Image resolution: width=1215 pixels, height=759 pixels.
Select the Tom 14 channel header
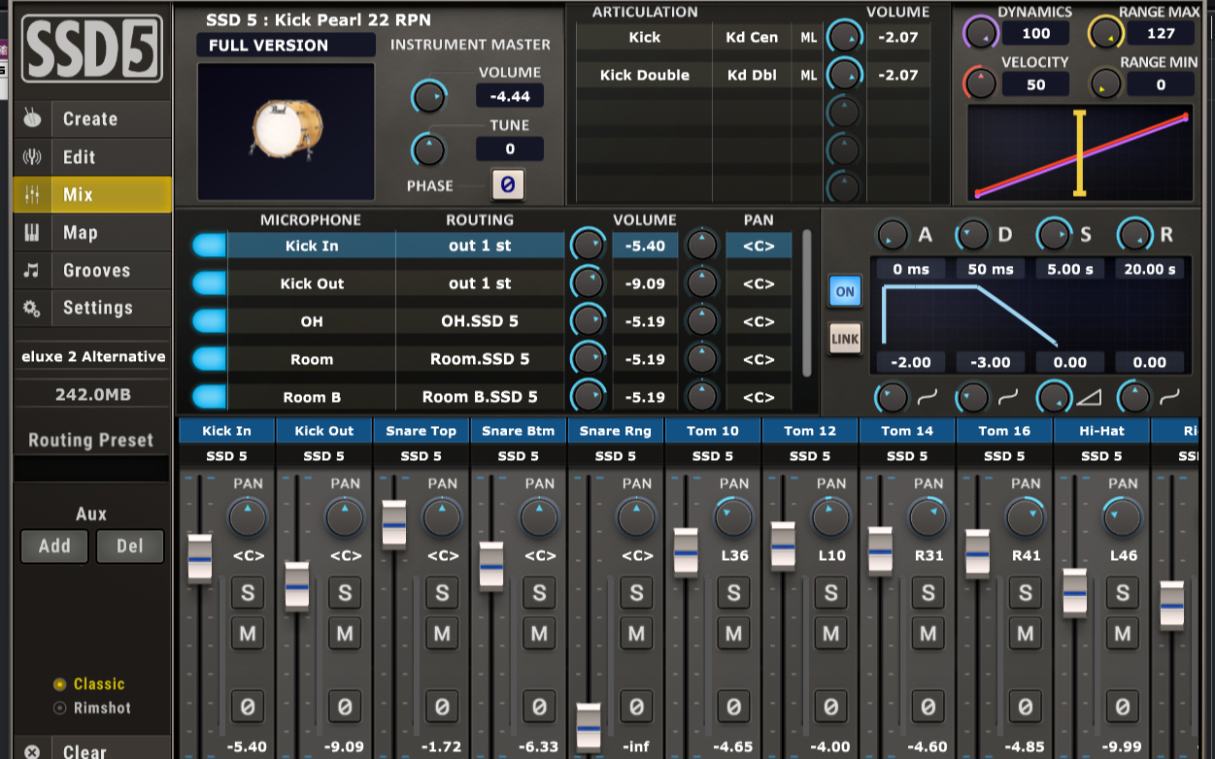(x=906, y=431)
